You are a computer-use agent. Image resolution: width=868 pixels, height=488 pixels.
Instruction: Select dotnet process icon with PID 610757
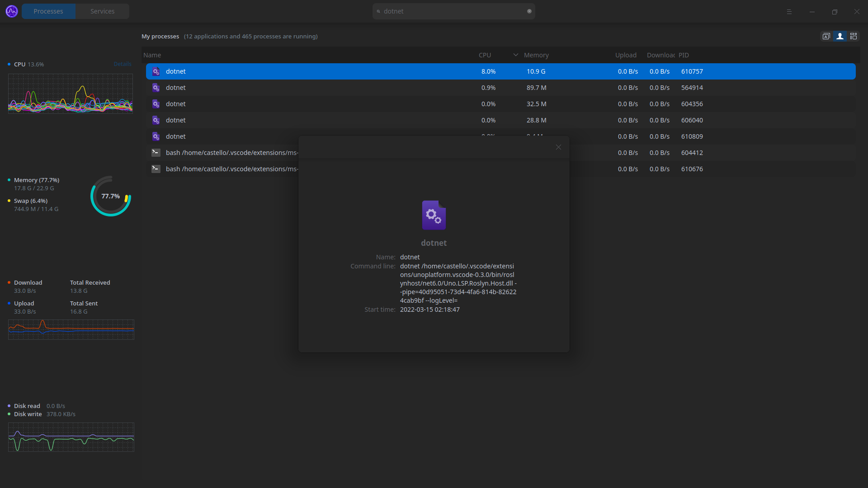(x=156, y=71)
